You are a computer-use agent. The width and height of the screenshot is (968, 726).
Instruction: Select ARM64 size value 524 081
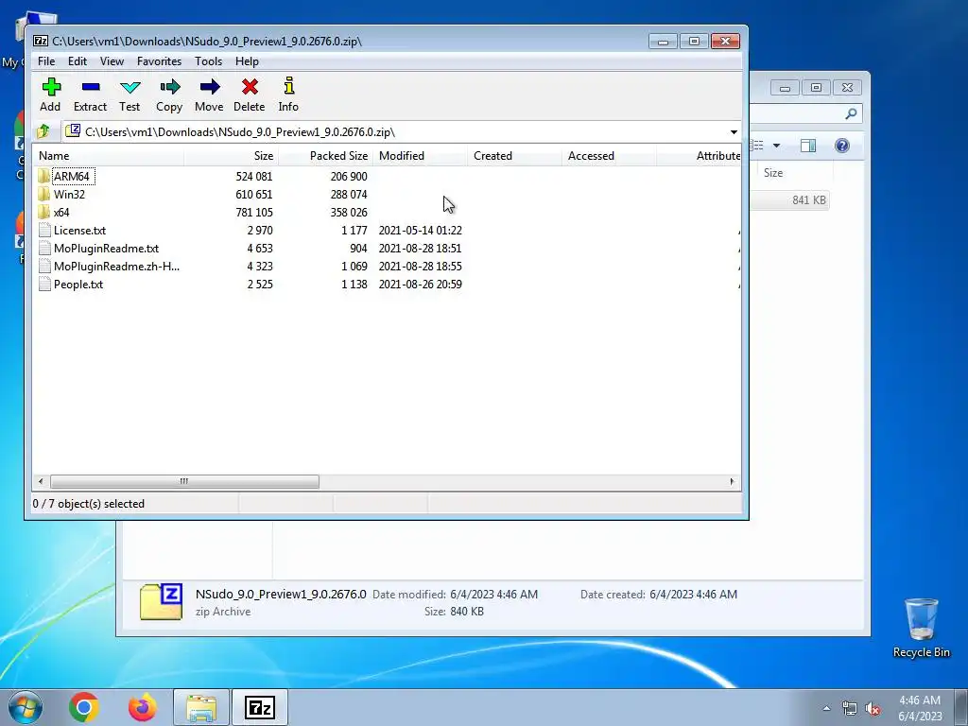(253, 177)
